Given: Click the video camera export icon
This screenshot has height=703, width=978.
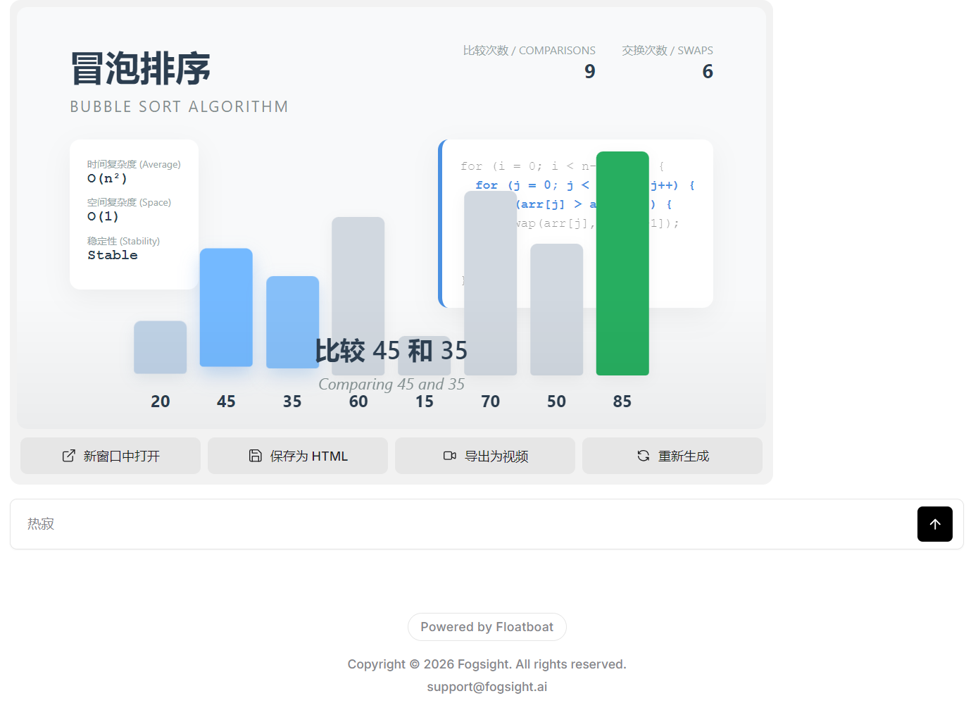Looking at the screenshot, I should [x=450, y=456].
